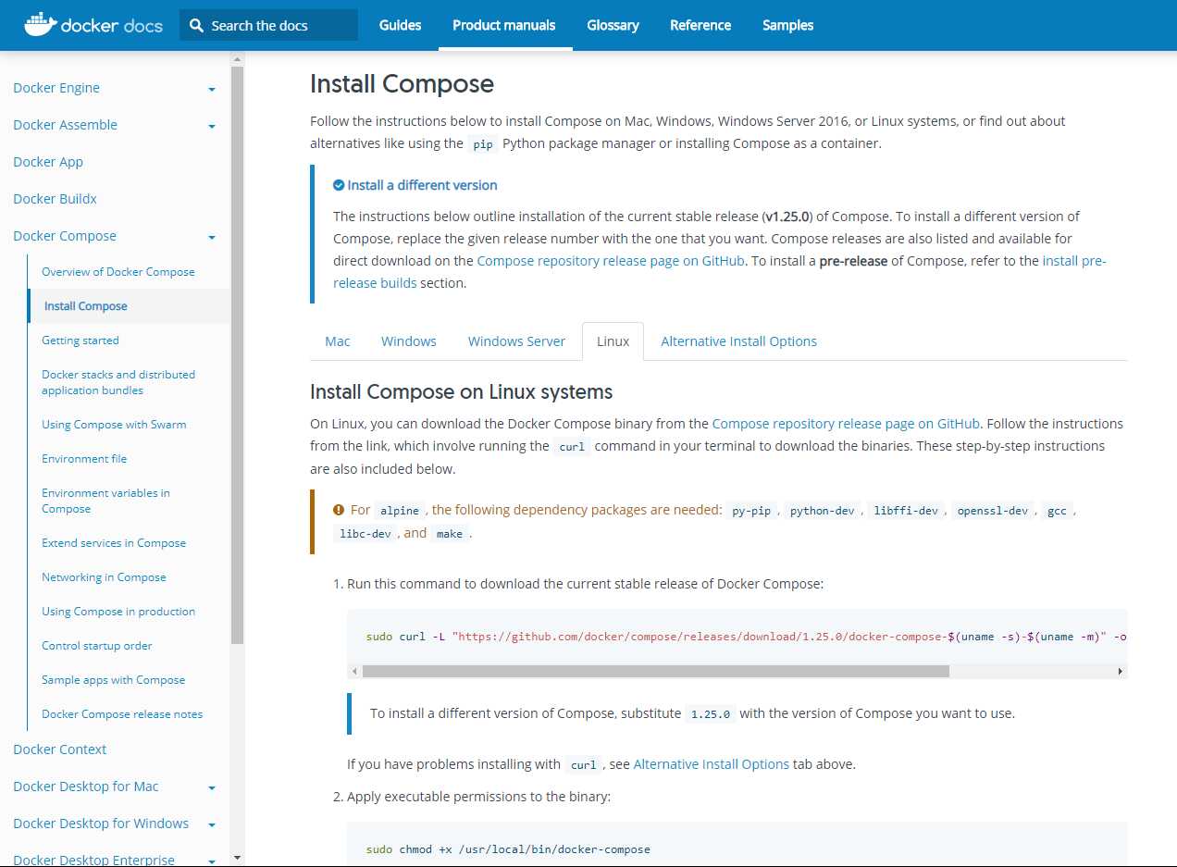Switch to the Windows tab
Screen dimensions: 1177x867
[409, 341]
